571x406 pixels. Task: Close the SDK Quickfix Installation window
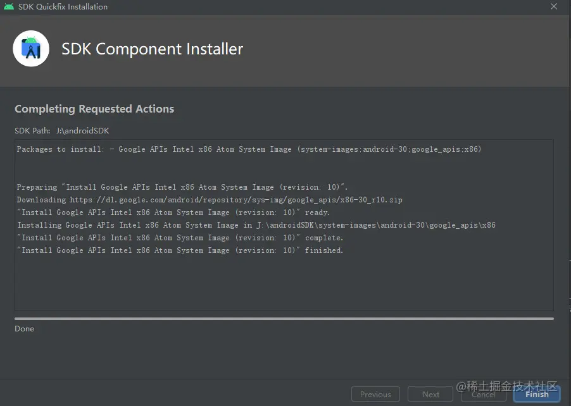[554, 7]
